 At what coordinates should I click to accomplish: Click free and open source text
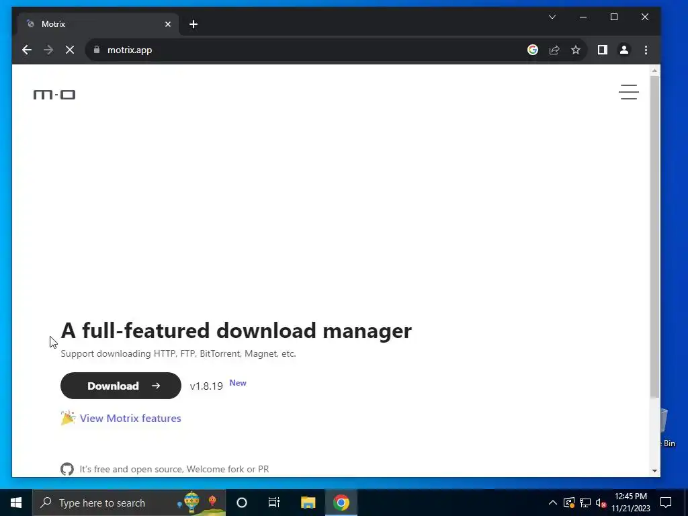click(x=174, y=469)
